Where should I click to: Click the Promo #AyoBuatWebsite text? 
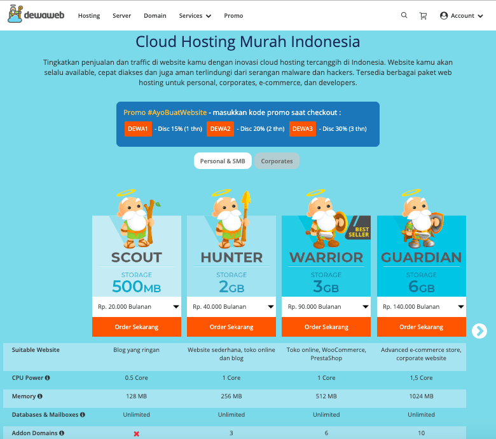[x=165, y=112]
